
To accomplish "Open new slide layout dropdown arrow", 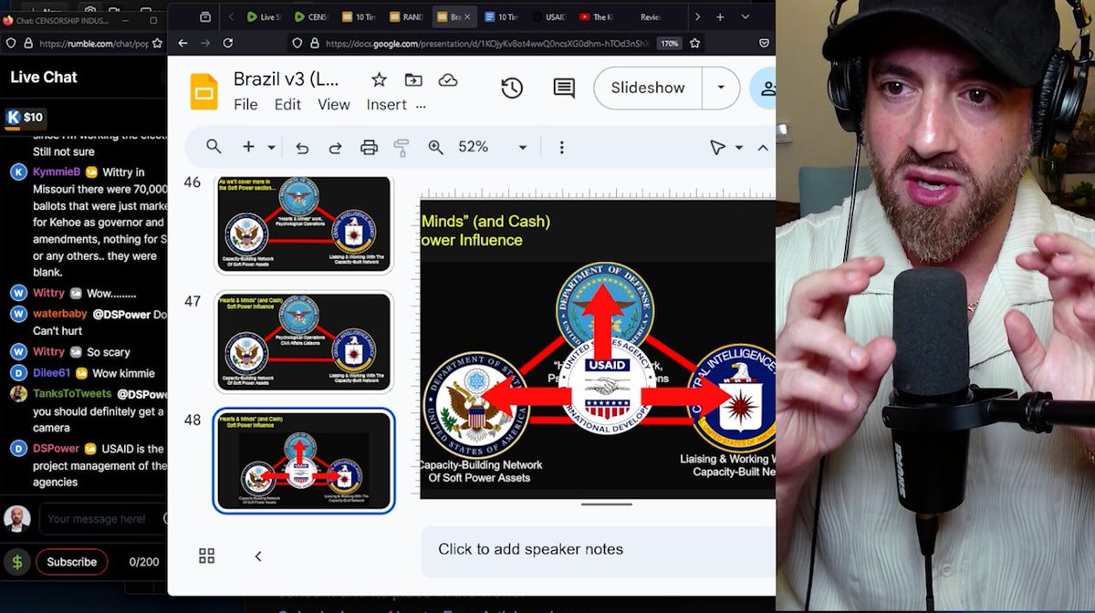I will click(271, 148).
